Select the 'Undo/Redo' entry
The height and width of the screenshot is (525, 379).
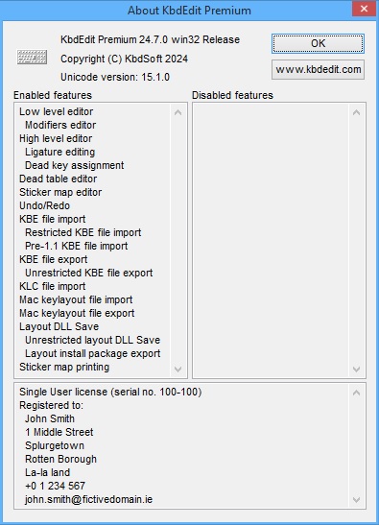coord(44,205)
